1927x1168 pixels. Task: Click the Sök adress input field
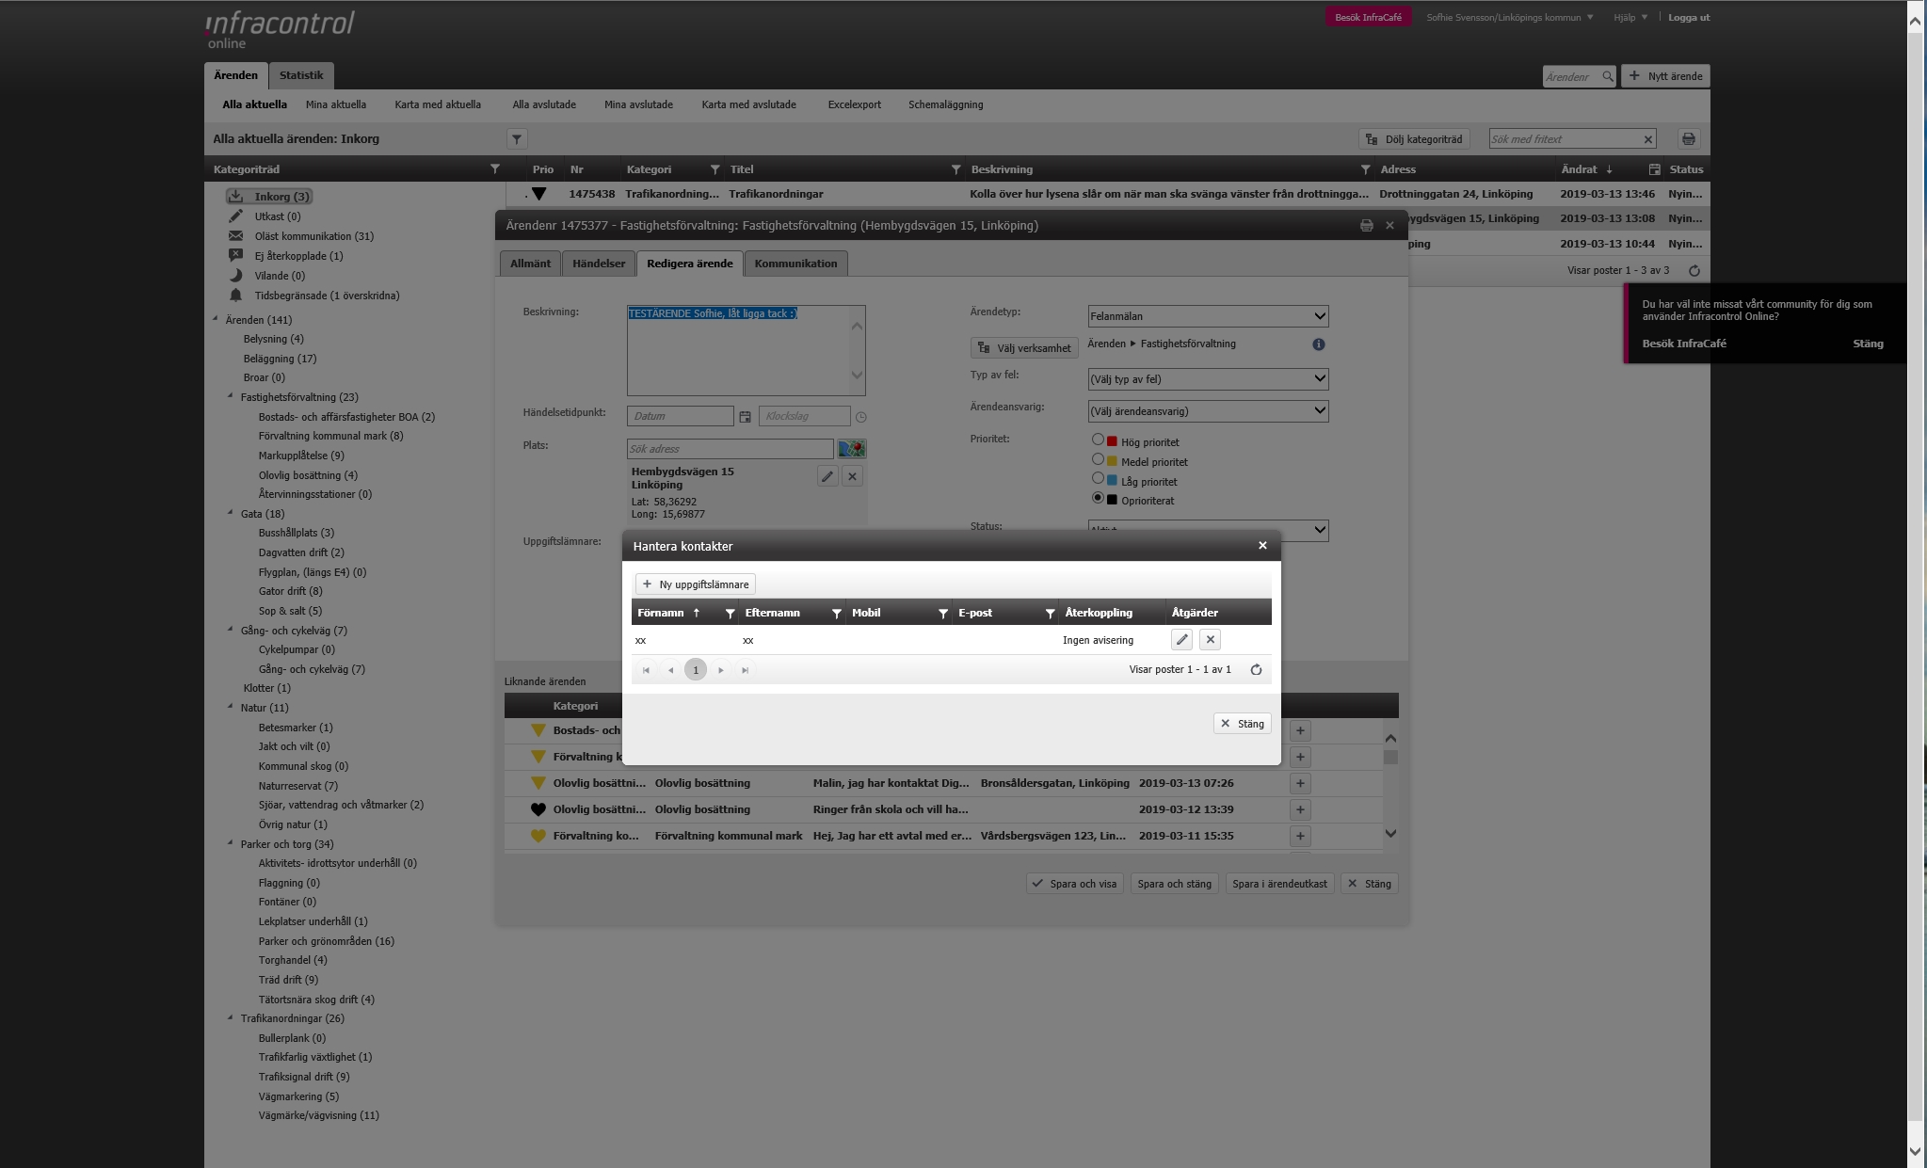tap(730, 449)
